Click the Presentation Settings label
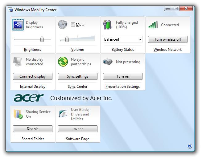This screenshot has height=158, width=202. pos(122,87)
